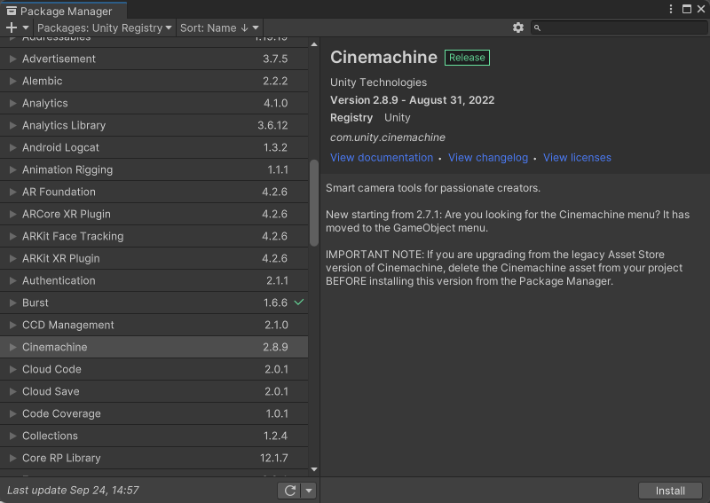Click the plus add package icon
The width and height of the screenshot is (710, 503).
pos(12,28)
